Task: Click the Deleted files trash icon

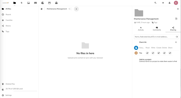Action: pyautogui.click(x=3, y=84)
